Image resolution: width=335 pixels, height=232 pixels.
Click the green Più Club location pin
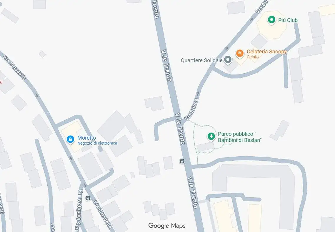point(271,20)
